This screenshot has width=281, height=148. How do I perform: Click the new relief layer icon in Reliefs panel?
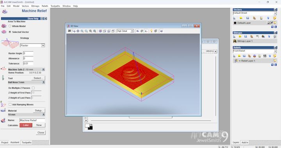(x=235, y=56)
